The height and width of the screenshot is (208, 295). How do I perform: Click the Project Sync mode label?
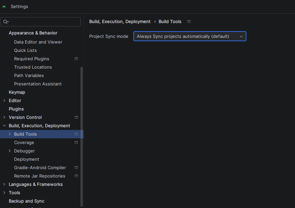tap(109, 36)
